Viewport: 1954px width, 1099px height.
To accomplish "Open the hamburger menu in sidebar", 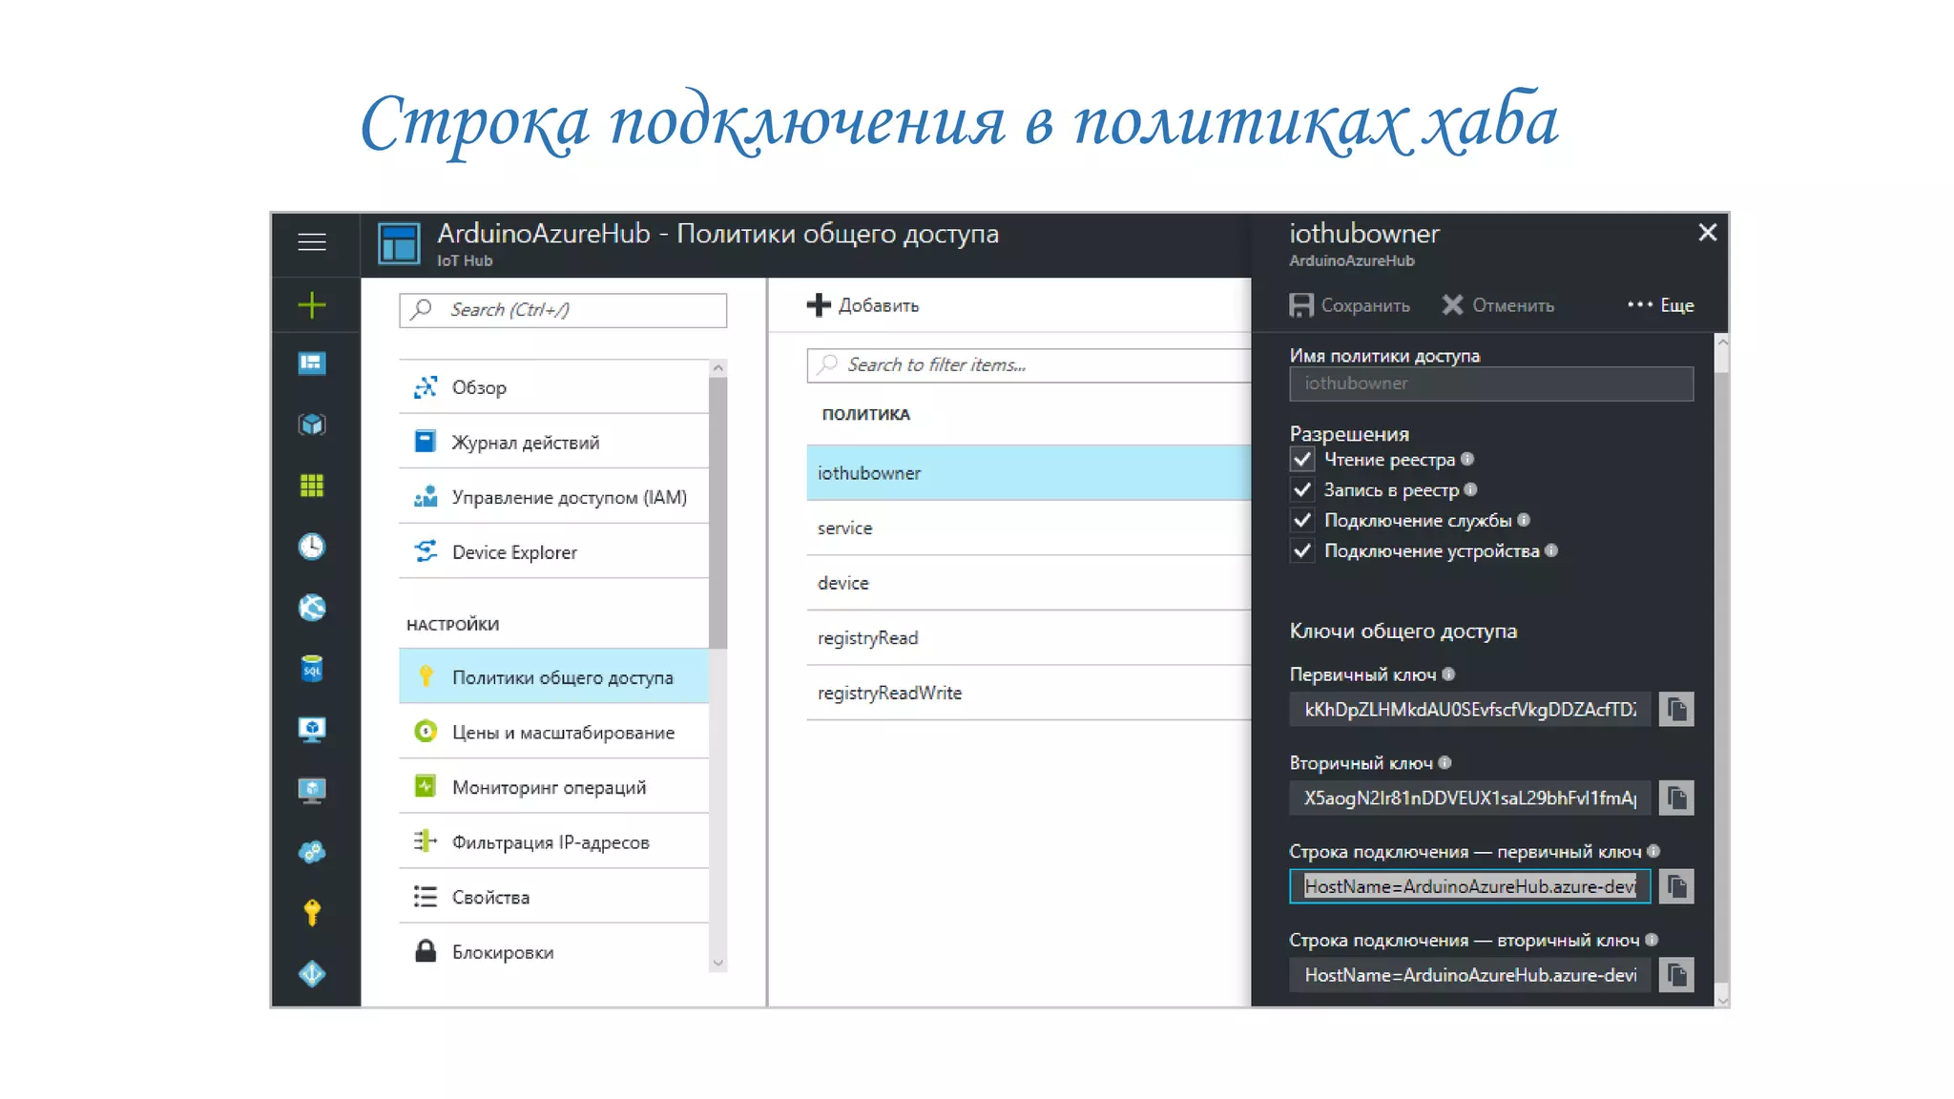I will tap(312, 242).
